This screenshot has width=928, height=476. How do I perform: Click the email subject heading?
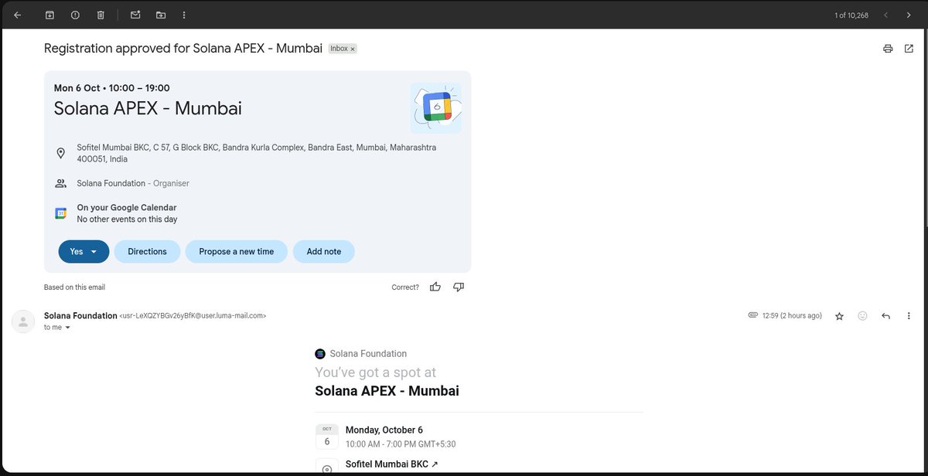pos(183,49)
